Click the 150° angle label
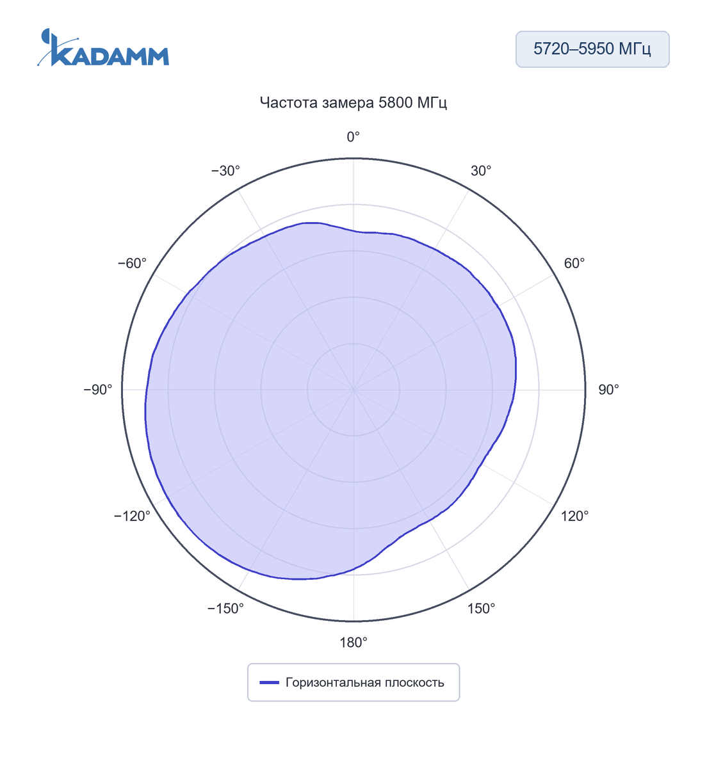The height and width of the screenshot is (775, 707). click(481, 609)
